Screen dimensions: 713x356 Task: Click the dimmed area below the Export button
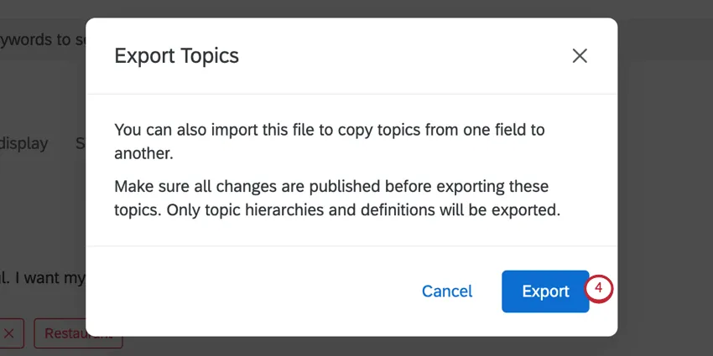click(545, 346)
